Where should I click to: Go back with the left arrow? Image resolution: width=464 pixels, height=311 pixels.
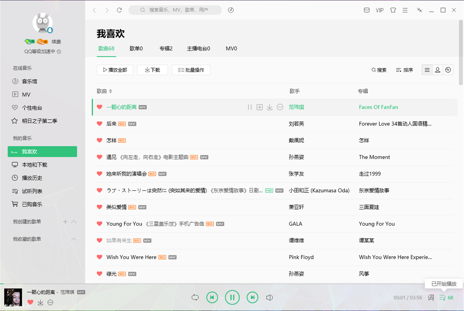(94, 10)
